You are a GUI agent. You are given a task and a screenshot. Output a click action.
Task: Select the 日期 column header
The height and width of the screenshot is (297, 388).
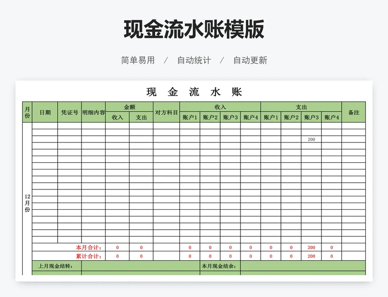[x=45, y=112]
